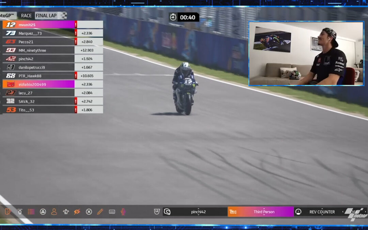The image size is (368, 230).
Task: Click the rev counter gauge icon
Action: click(x=298, y=212)
